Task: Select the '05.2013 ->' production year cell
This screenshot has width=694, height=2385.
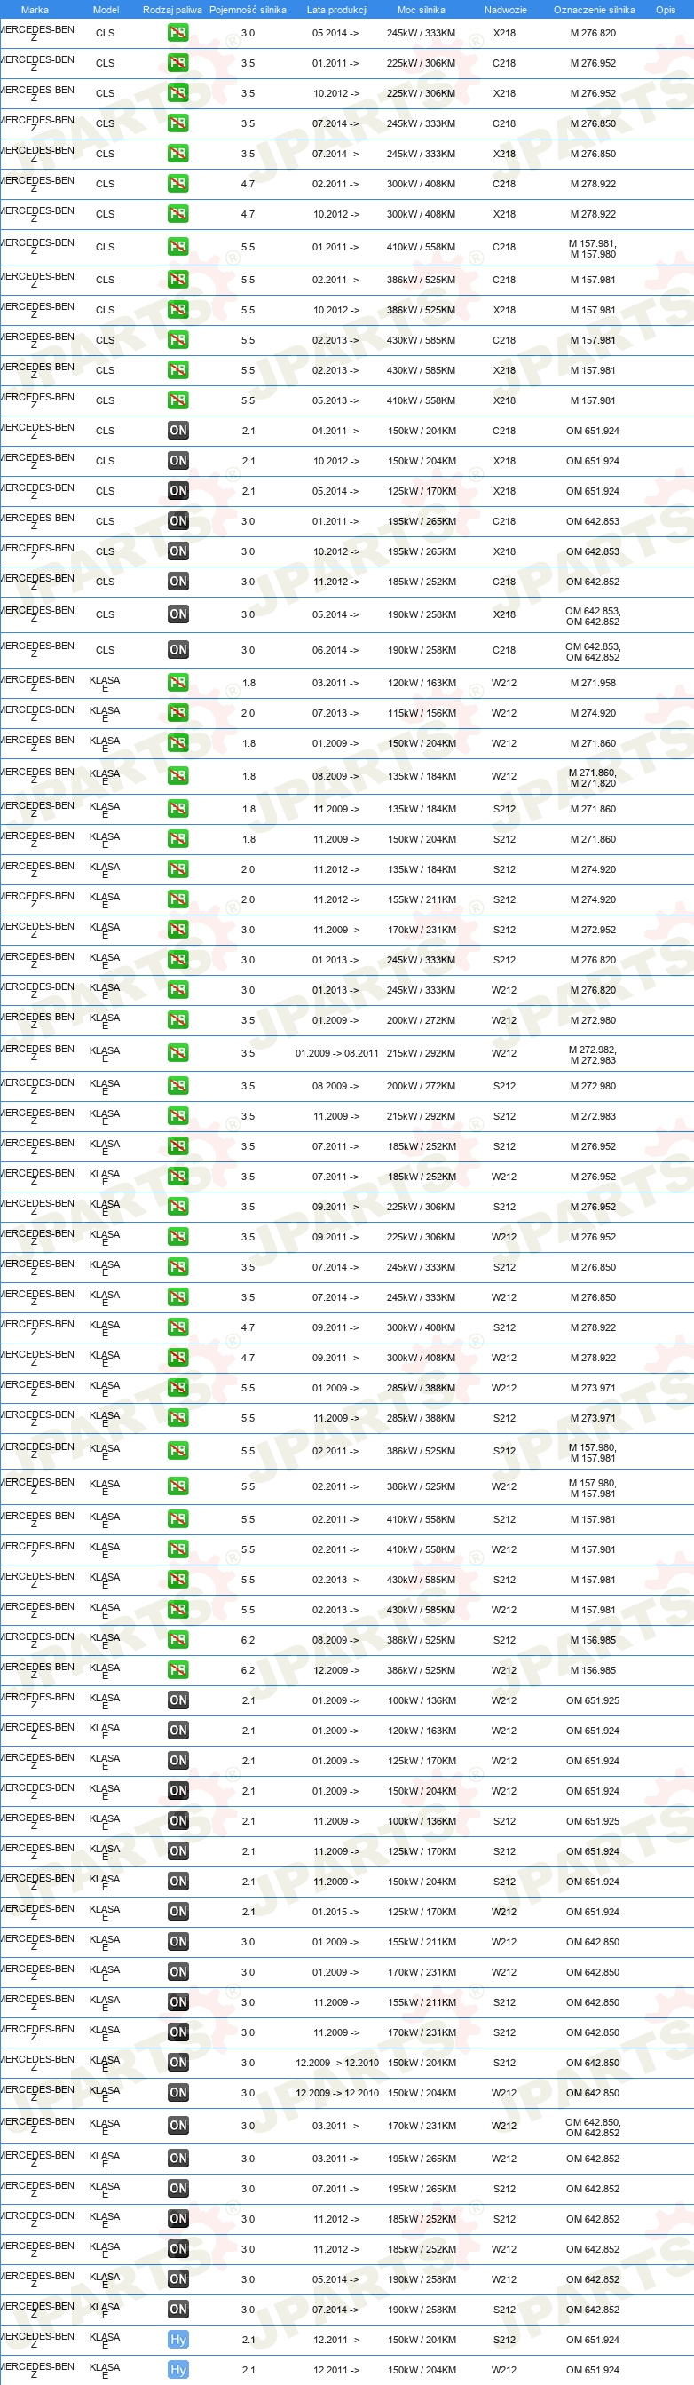Action: click(x=335, y=400)
